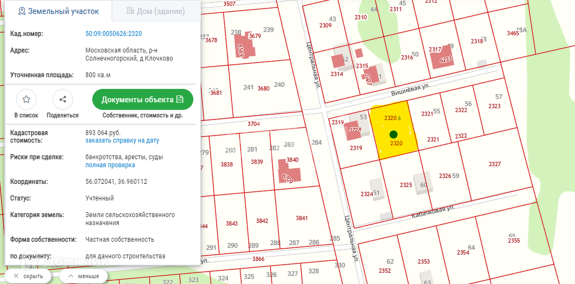
Task: Select building 6233 on plot 2317
Action: pyautogui.click(x=442, y=57)
